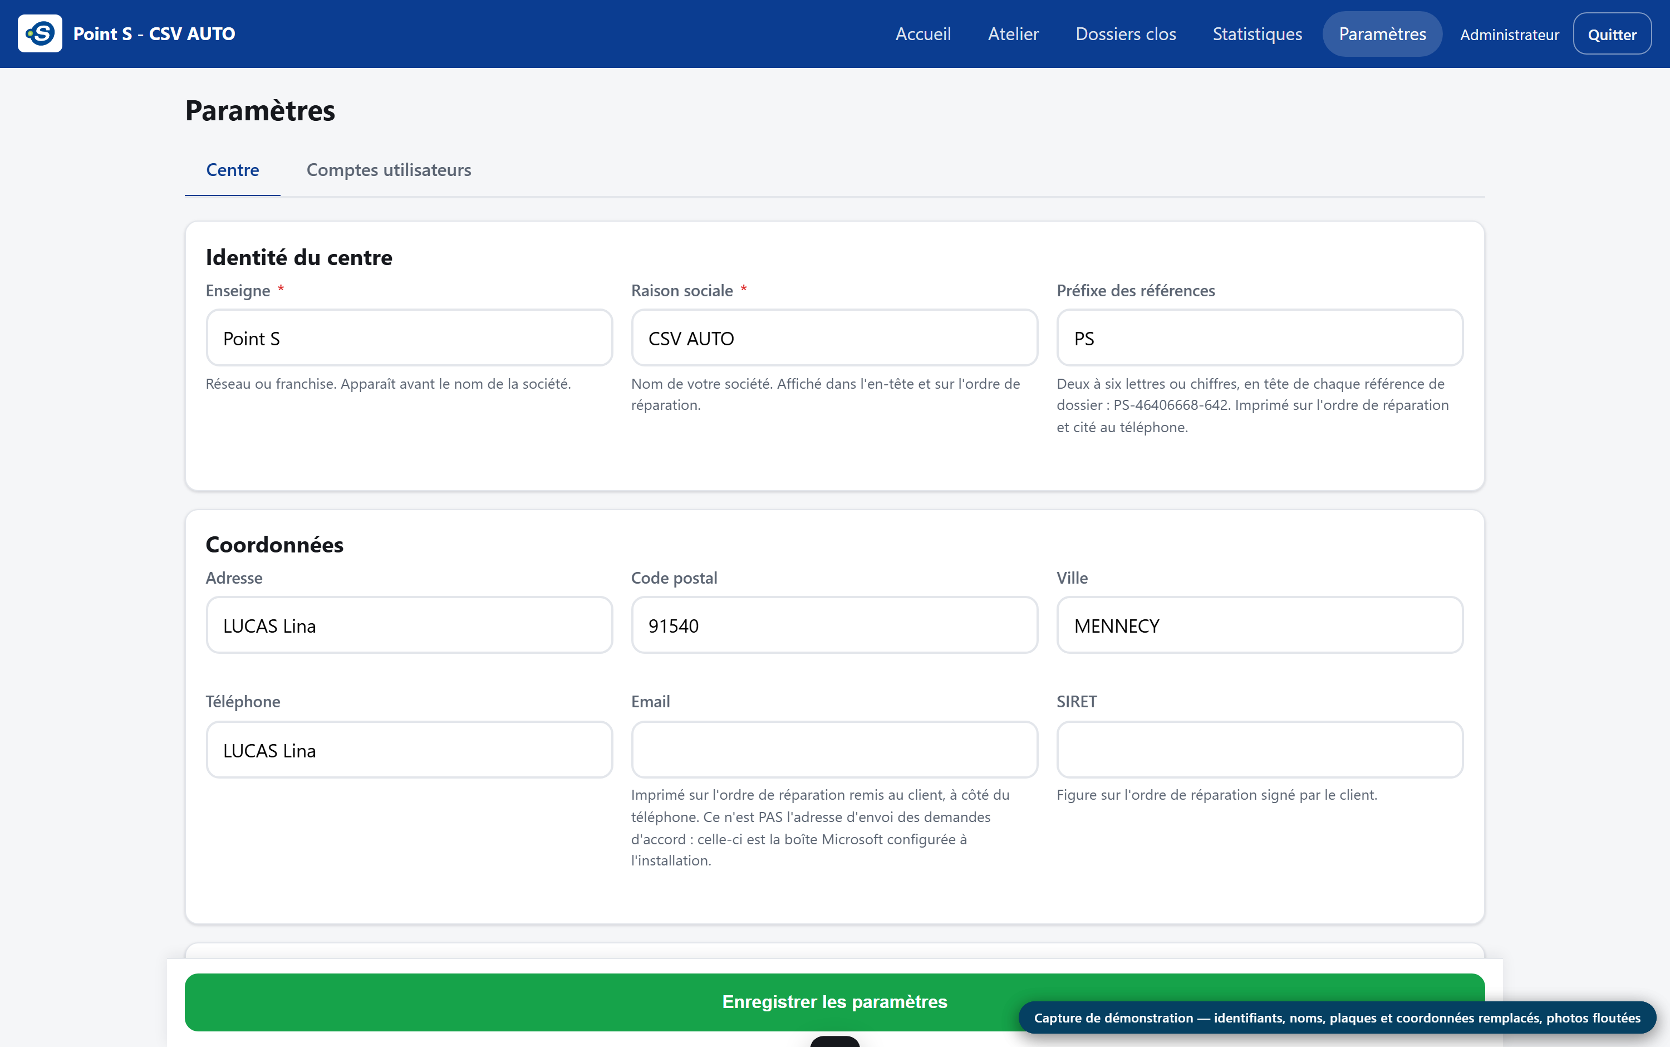Screen dimensions: 1670x1047
Task: Click the Identité du centre heading
Action: point(299,257)
